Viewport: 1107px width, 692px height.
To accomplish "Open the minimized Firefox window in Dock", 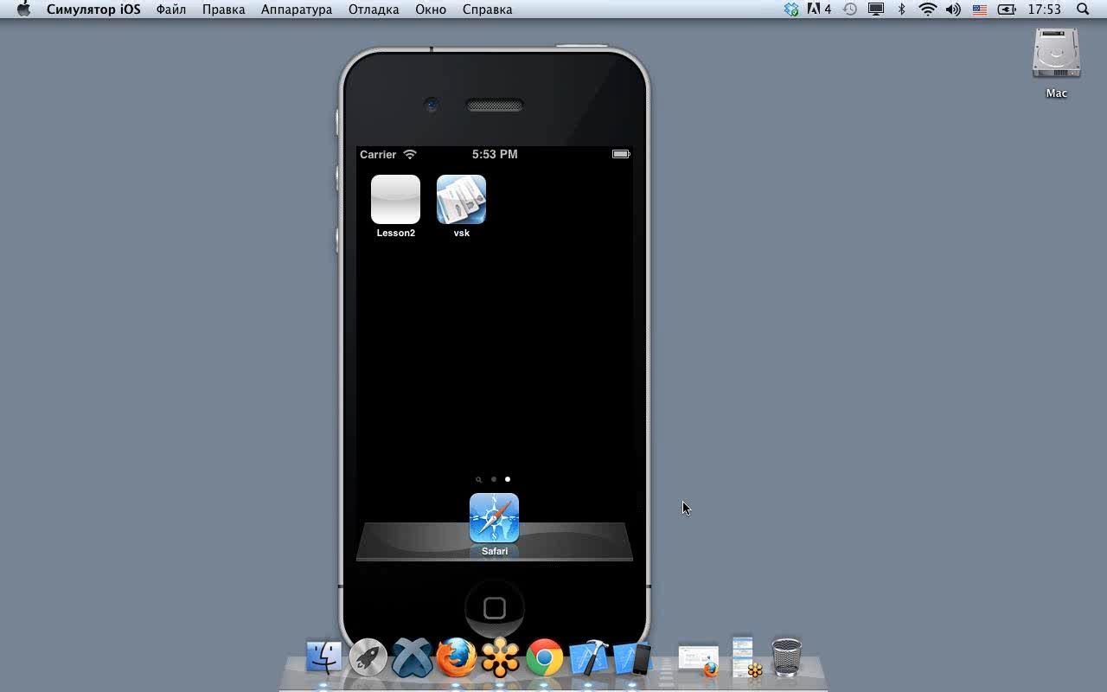I will coord(699,660).
